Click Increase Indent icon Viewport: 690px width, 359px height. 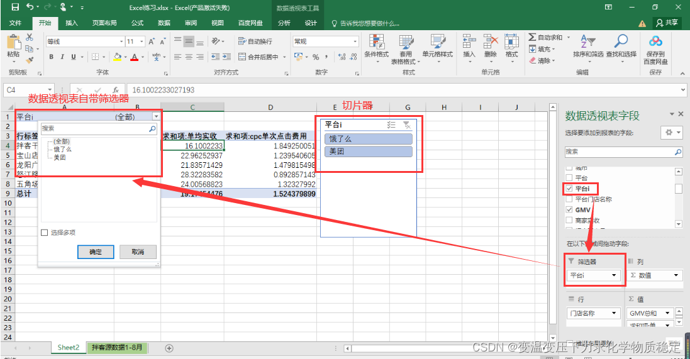pos(226,57)
